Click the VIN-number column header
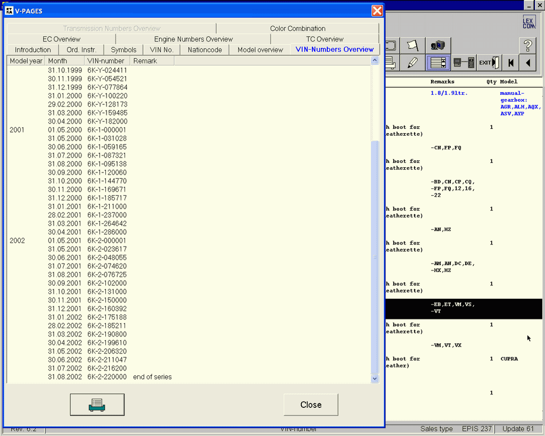Screen dimensions: 545x436 click(x=107, y=61)
